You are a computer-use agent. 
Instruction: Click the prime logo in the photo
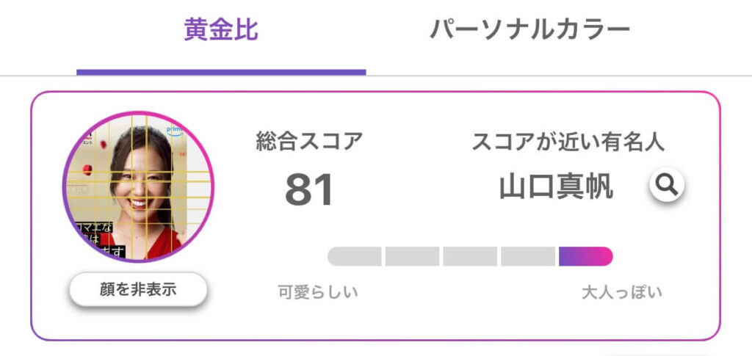tap(173, 130)
